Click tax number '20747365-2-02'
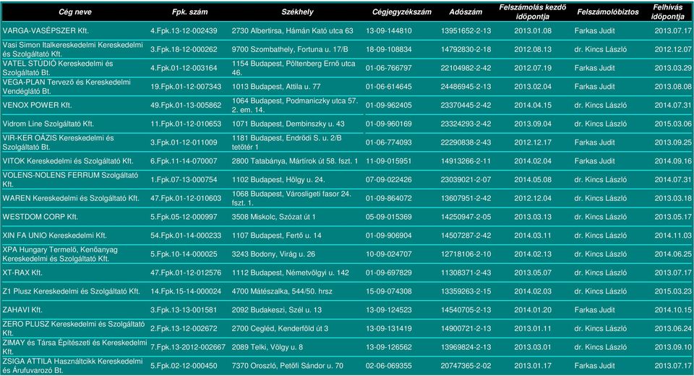This screenshot has width=694, height=376. [466, 366]
